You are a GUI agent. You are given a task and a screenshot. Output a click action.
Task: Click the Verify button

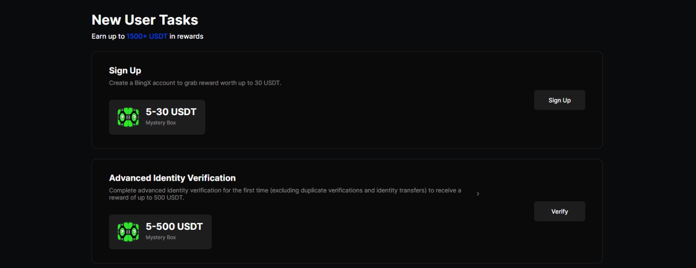559,211
